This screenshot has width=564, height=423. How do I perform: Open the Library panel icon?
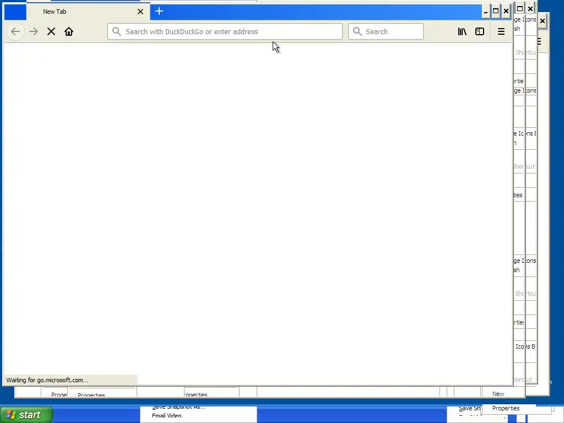coord(462,31)
